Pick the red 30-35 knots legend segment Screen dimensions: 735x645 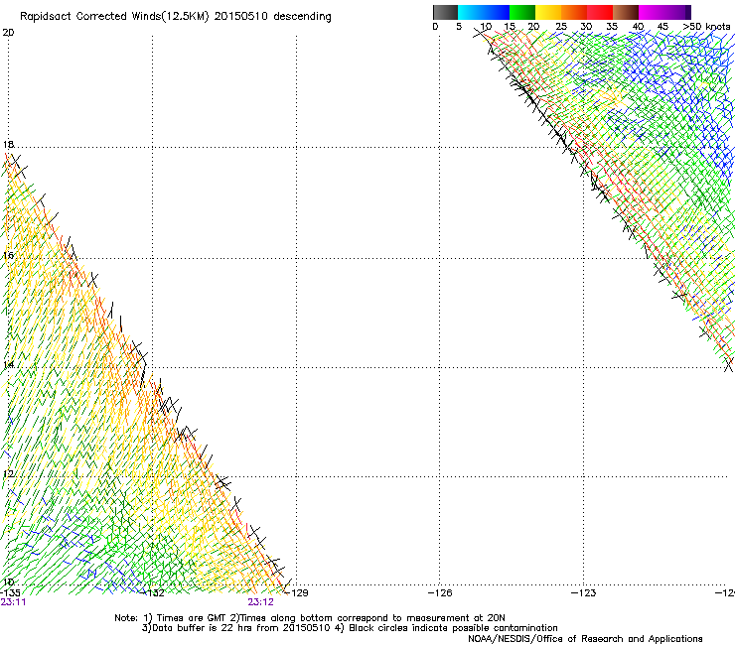(x=600, y=12)
